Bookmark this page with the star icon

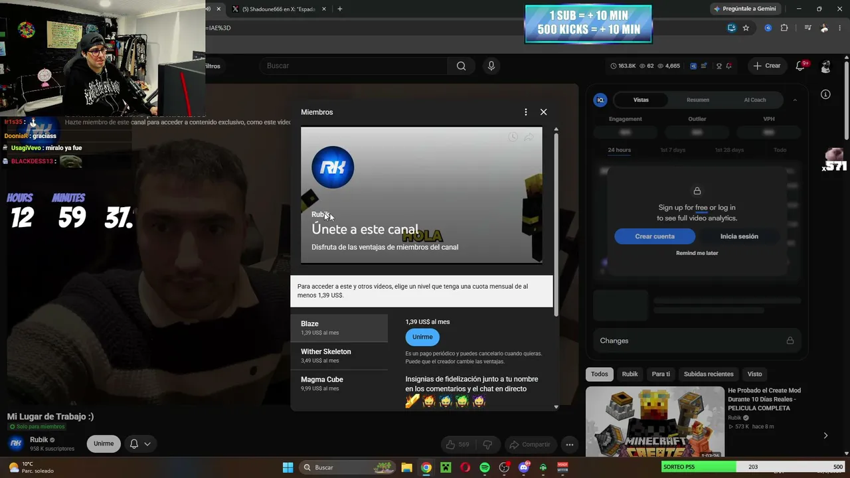746,28
